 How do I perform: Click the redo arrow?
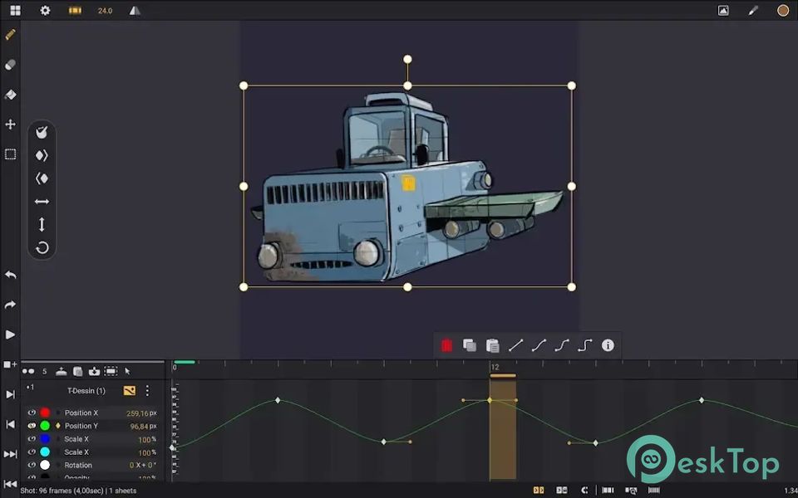click(10, 305)
